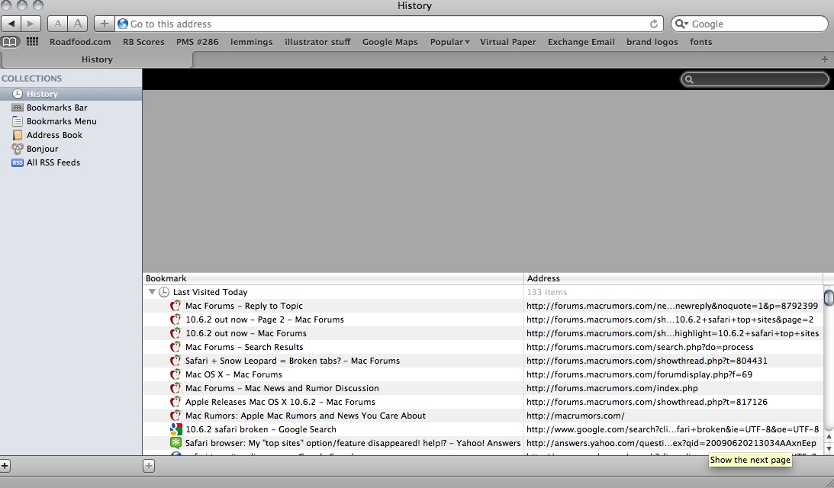
Task: Open the Popular bookmarks dropdown
Action: [449, 42]
